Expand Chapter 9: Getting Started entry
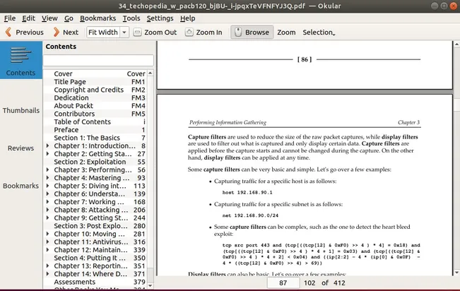This screenshot has height=291, width=460. 48,219
